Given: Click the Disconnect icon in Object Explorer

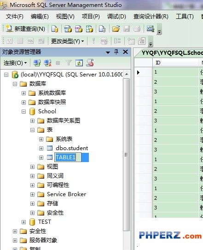Looking at the screenshot, I should tap(47, 63).
